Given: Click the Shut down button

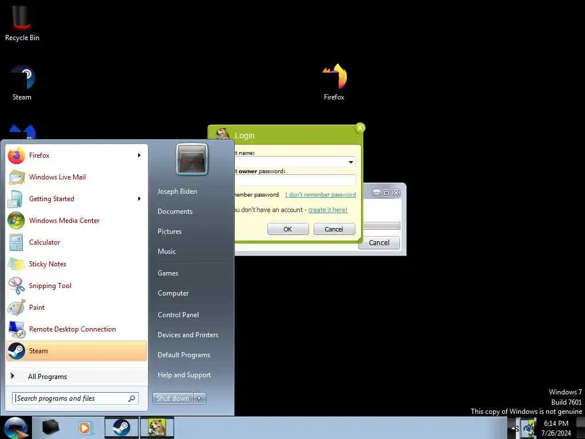Looking at the screenshot, I should click(x=173, y=398).
